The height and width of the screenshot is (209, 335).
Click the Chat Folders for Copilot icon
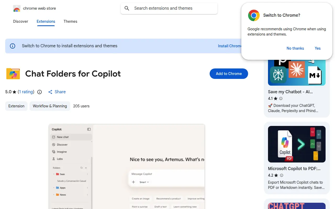(x=13, y=74)
